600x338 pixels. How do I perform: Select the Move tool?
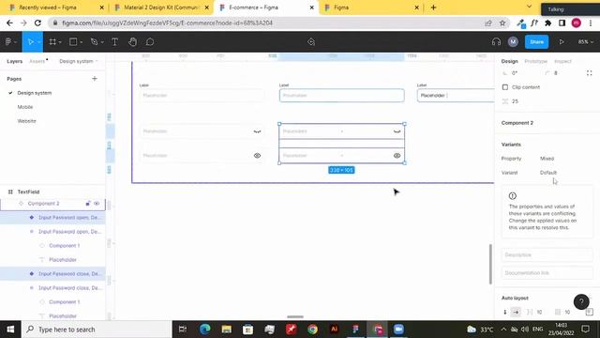pyautogui.click(x=31, y=41)
